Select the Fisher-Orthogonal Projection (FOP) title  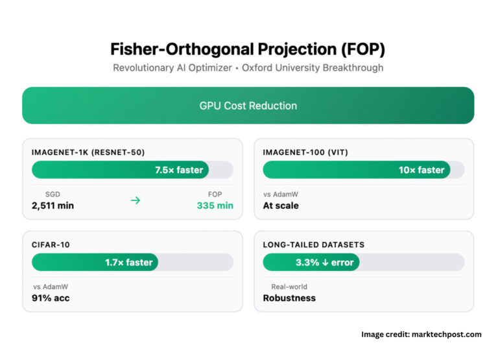pyautogui.click(x=248, y=49)
